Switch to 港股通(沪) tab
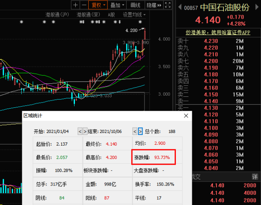This screenshot has width=261, height=205. (x=57, y=15)
